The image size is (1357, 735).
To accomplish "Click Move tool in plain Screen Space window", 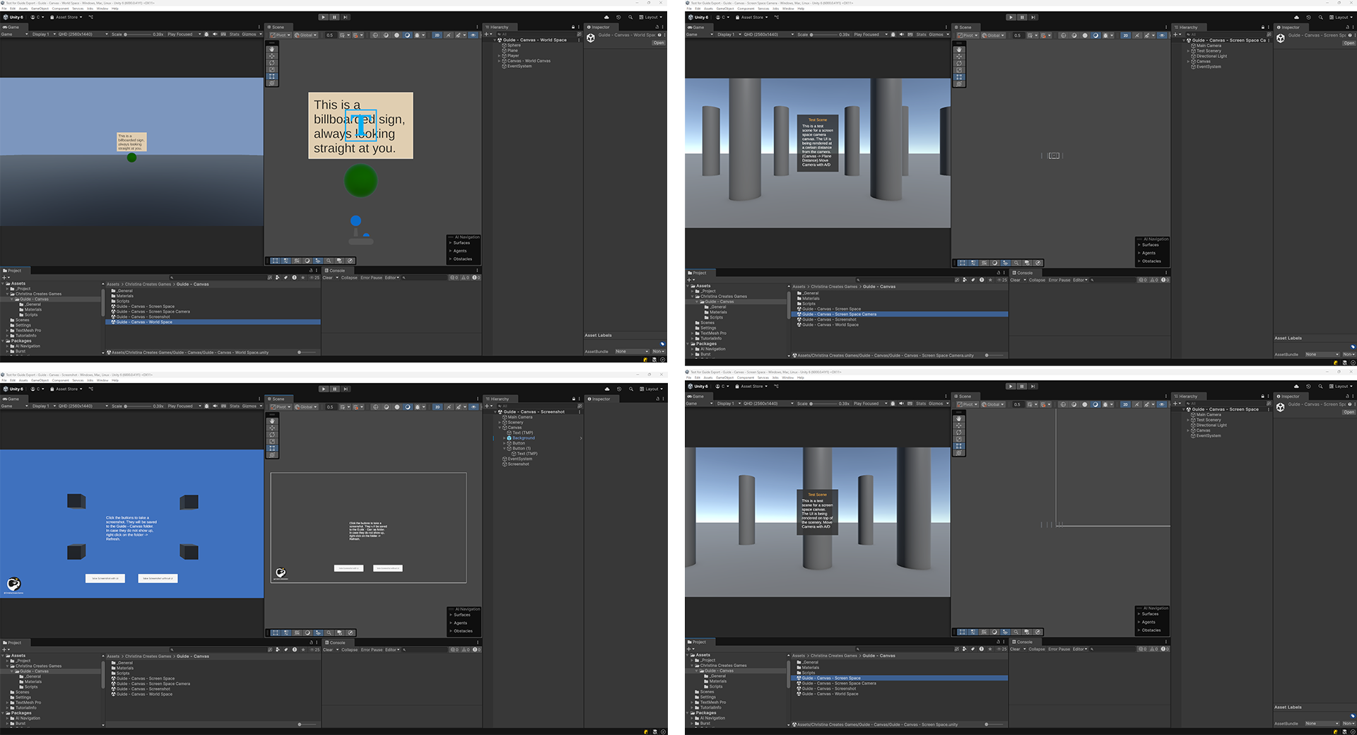I will [x=959, y=425].
